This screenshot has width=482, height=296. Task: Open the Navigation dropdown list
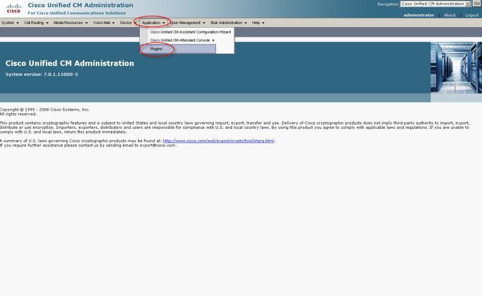click(x=435, y=4)
